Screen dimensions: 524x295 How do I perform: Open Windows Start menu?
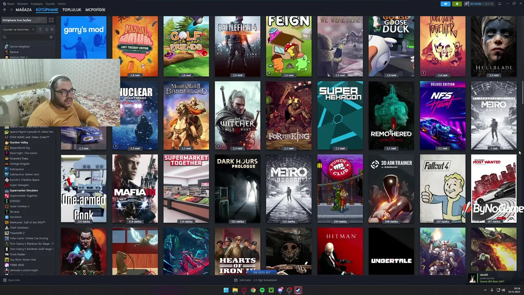[226, 290]
